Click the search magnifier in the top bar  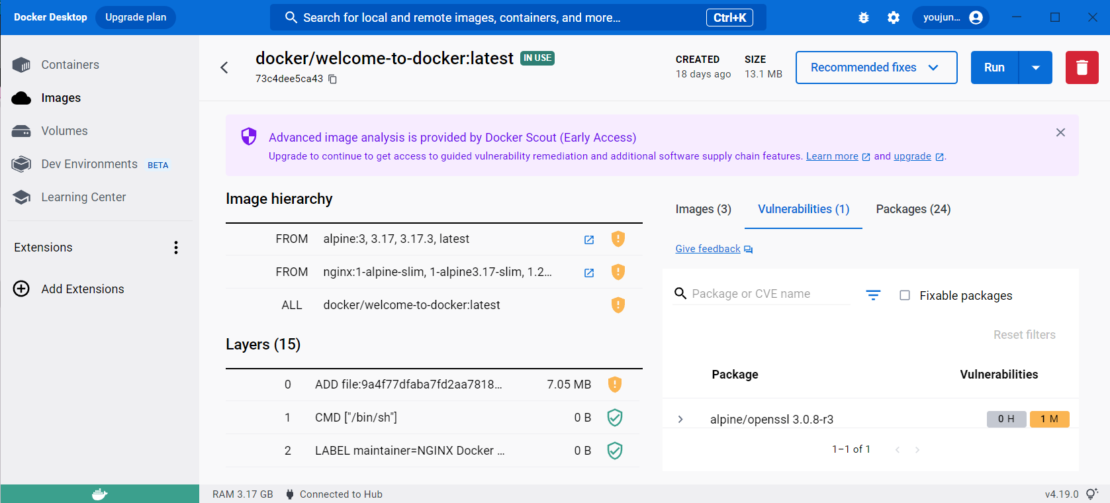coord(291,17)
